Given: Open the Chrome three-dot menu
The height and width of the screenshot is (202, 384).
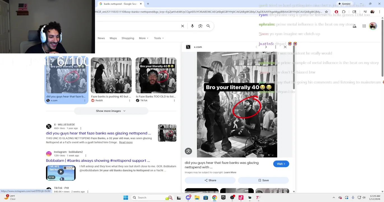Looking at the screenshot, I should tap(380, 12).
